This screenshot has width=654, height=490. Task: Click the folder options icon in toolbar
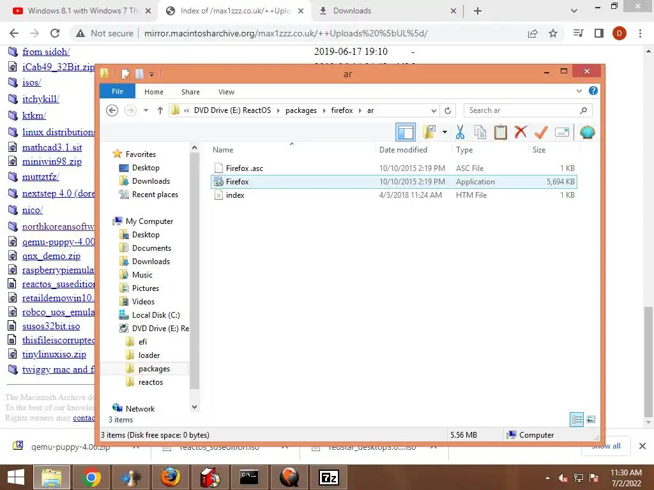[429, 133]
